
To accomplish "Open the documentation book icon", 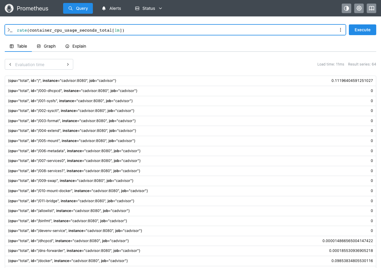I will 371,8.
